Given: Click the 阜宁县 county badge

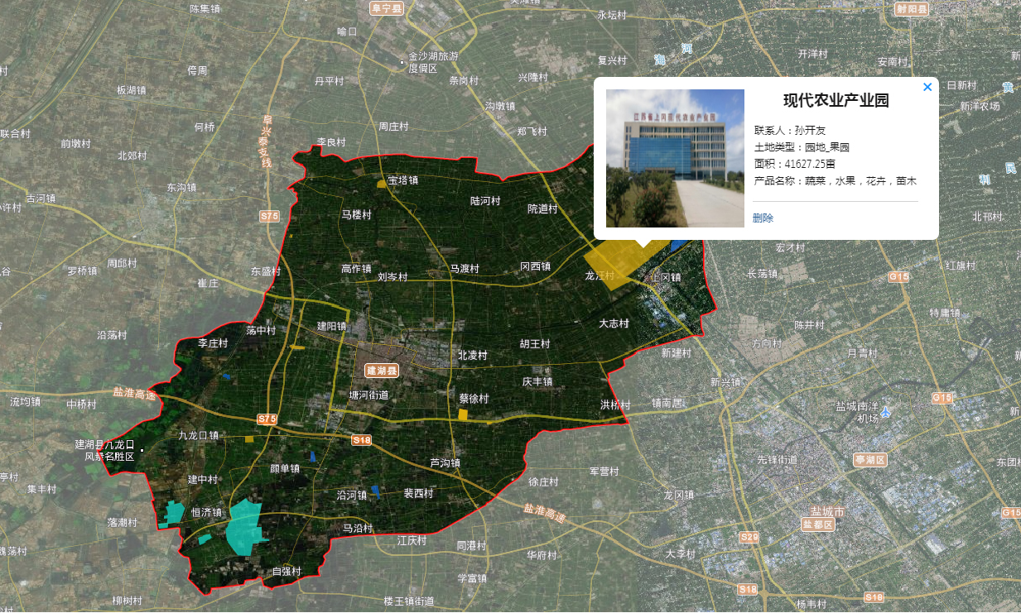Looking at the screenshot, I should pos(386,8).
